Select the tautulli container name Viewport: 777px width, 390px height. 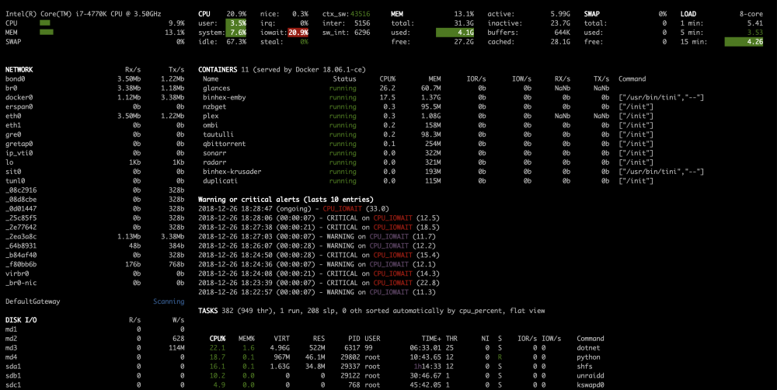tap(218, 134)
